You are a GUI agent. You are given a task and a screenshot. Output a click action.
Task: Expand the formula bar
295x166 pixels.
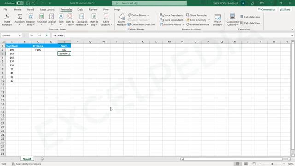[x=292, y=36]
